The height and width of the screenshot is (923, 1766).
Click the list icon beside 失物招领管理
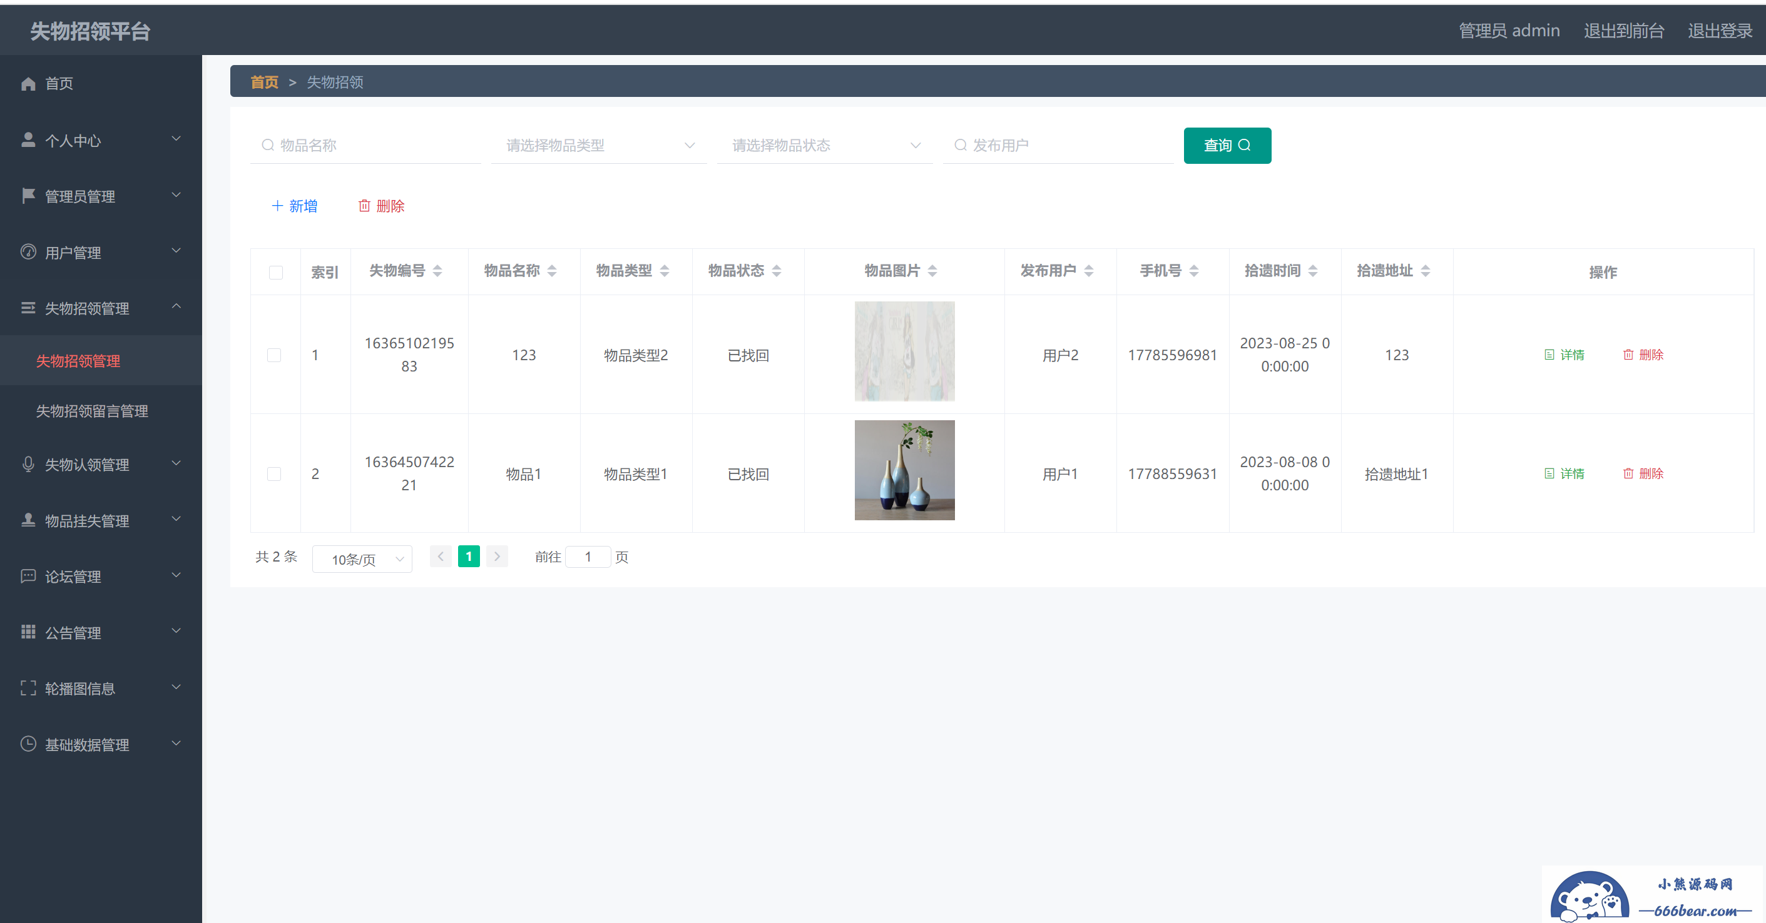click(28, 308)
